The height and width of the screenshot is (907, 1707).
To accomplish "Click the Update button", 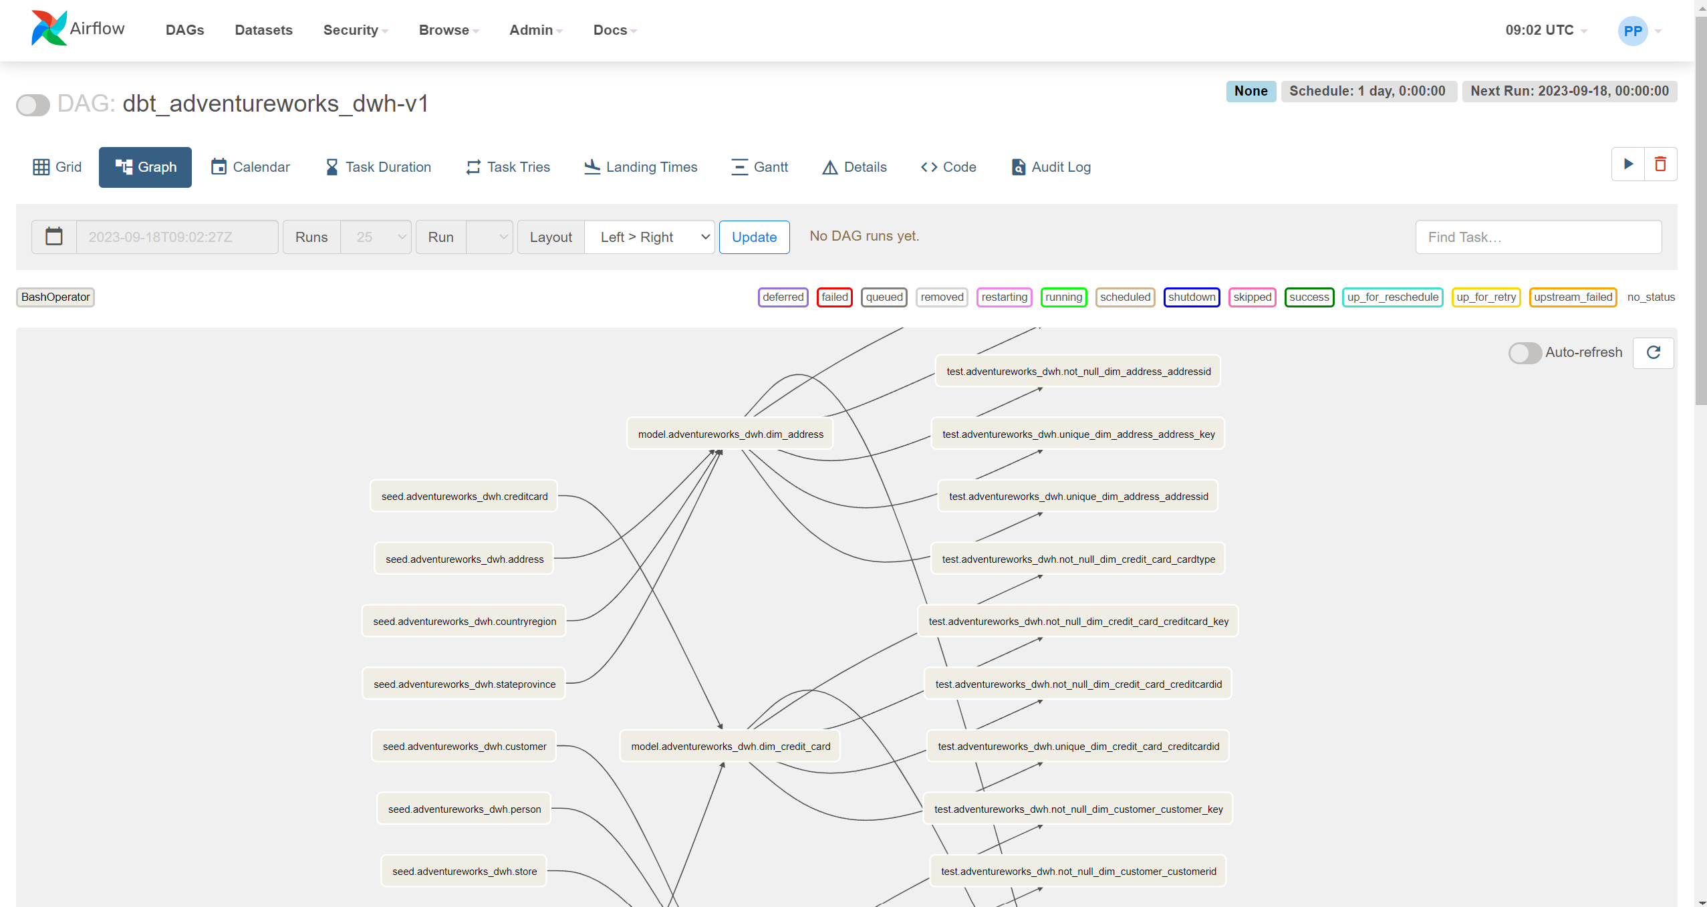I will 754,237.
